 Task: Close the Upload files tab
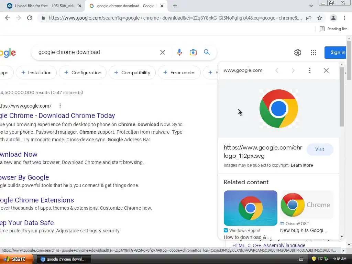(80, 6)
